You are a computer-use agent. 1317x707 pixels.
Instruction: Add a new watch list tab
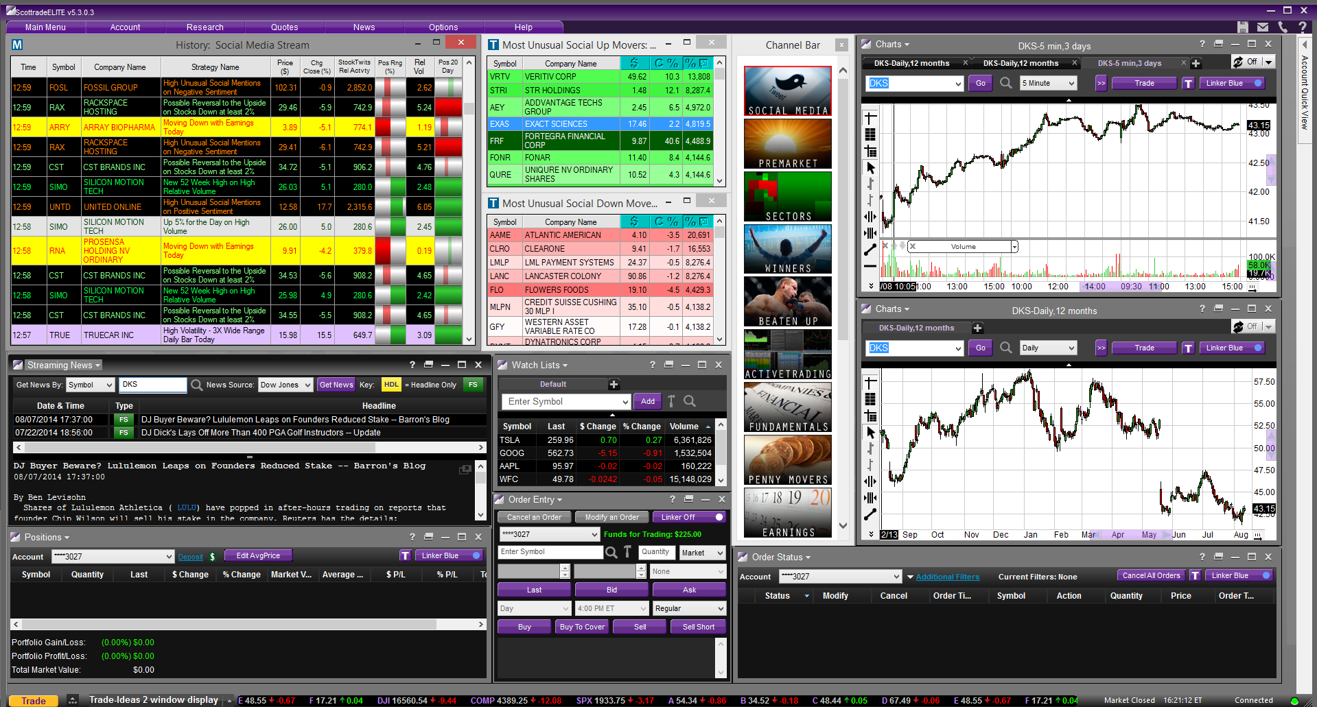(x=614, y=384)
